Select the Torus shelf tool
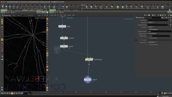The width and height of the screenshot is (172, 97). [x=14, y=7]
